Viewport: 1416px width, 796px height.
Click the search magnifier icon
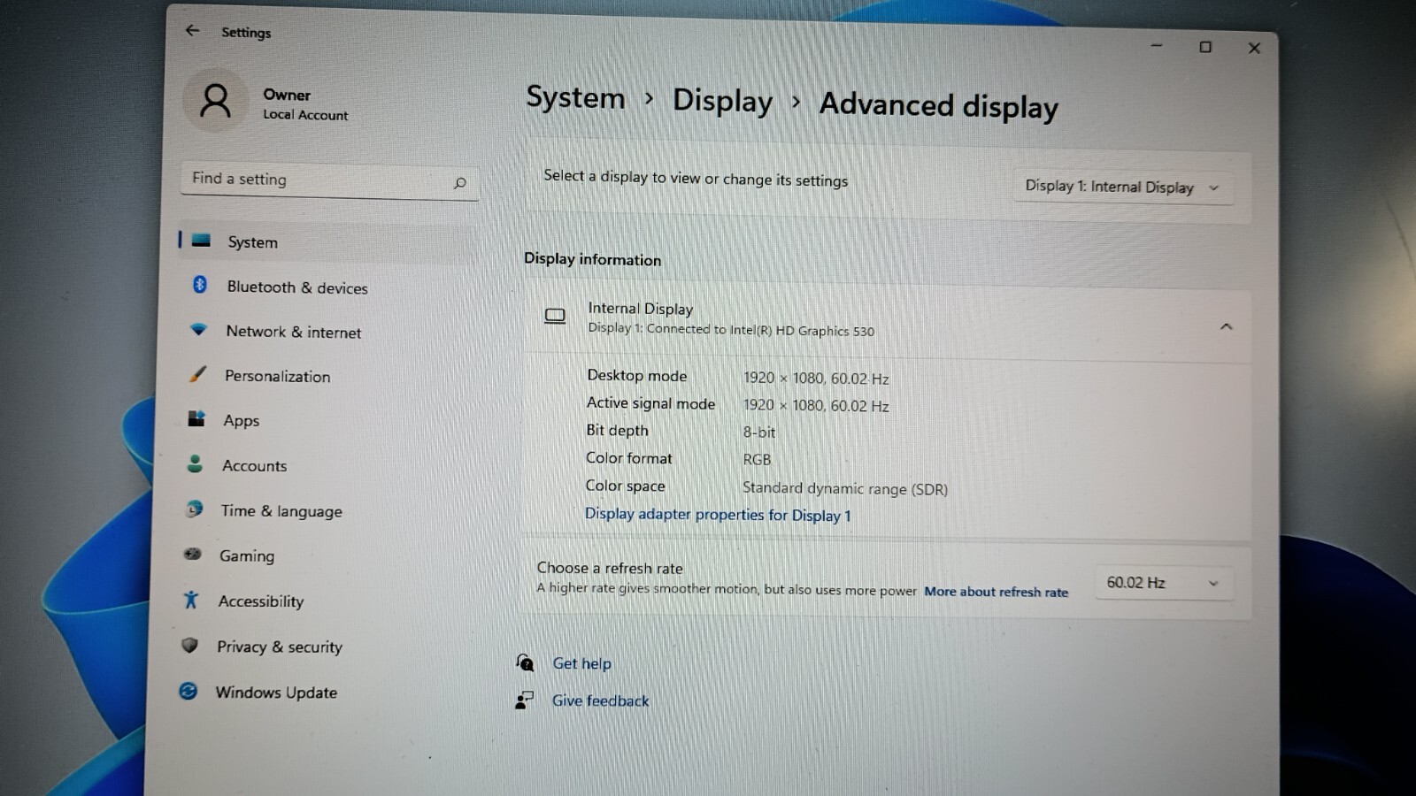click(x=459, y=183)
